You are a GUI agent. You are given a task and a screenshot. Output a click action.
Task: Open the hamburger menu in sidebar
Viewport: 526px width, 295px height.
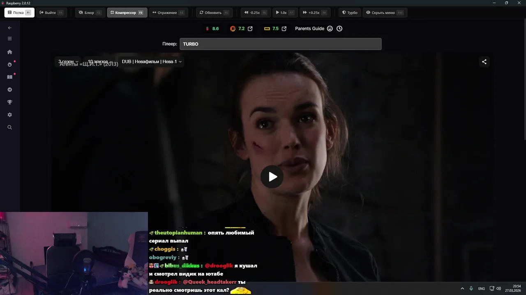point(10,39)
